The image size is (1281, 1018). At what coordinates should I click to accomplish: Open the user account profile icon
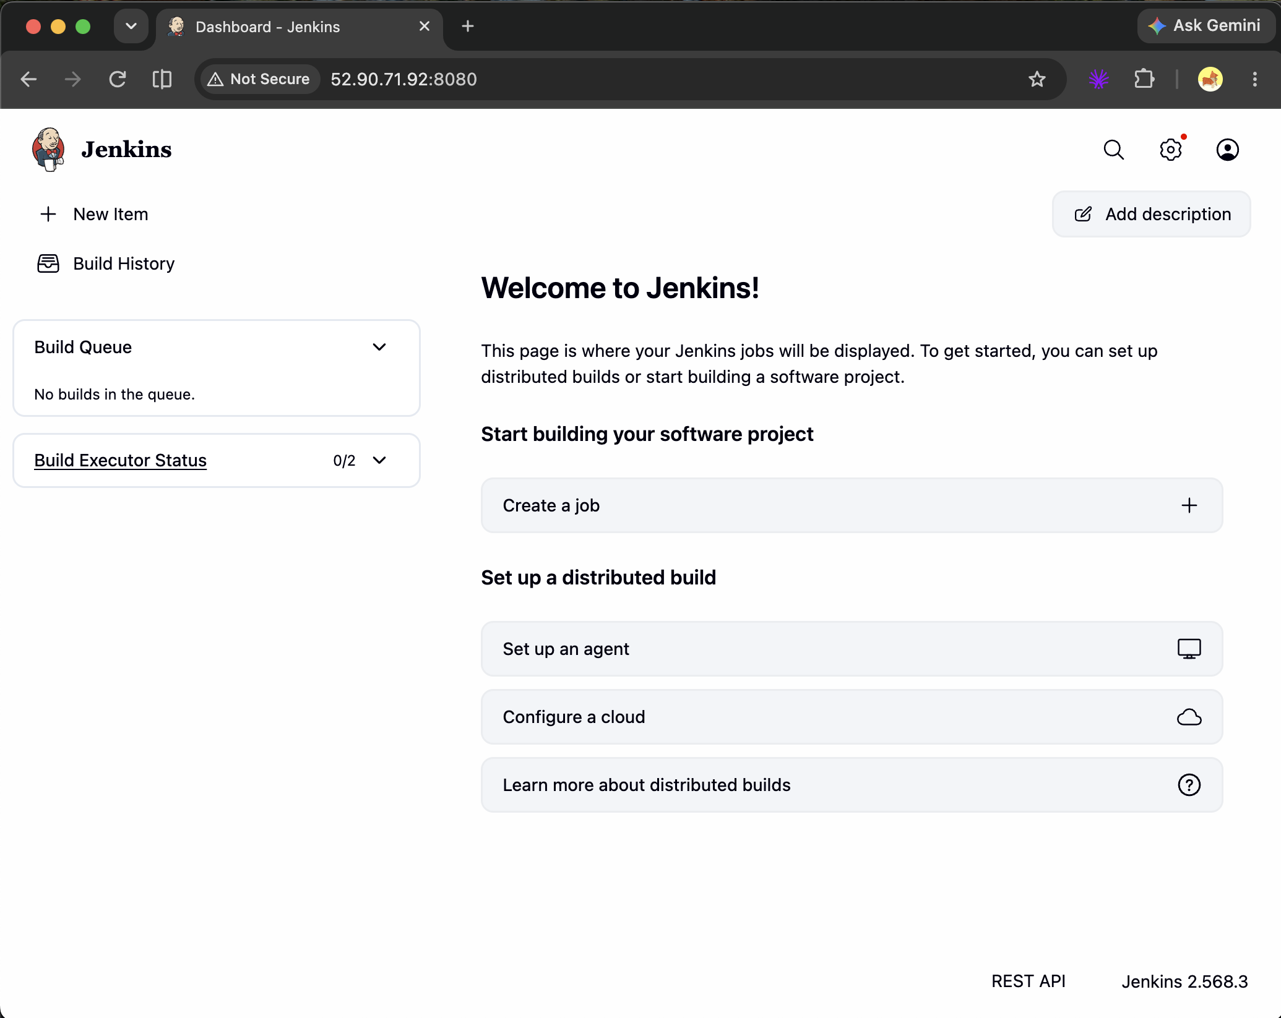1227,150
